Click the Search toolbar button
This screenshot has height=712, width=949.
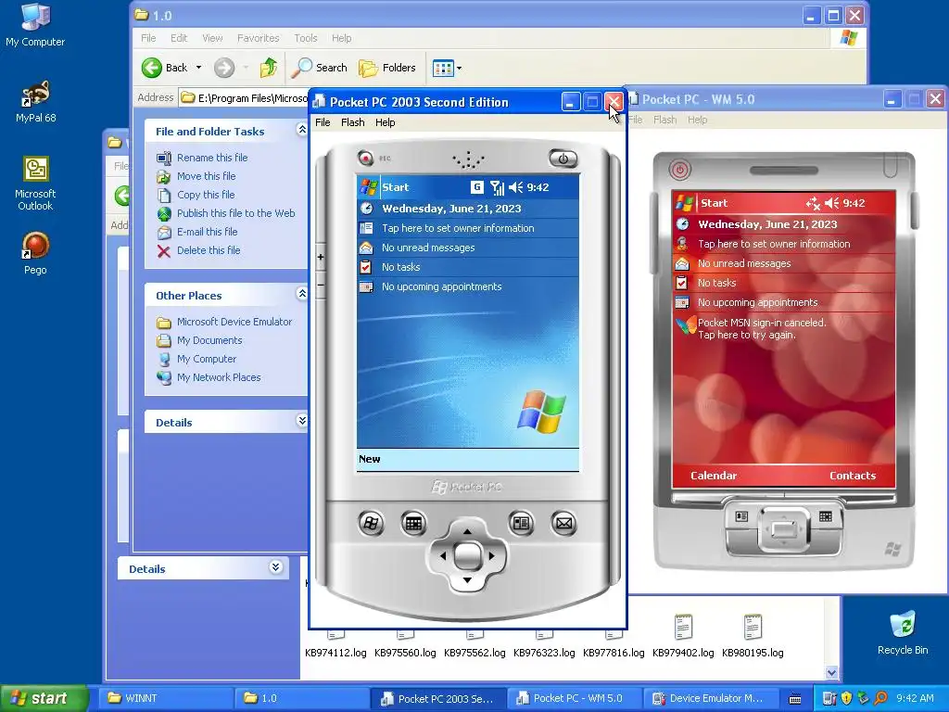(320, 68)
